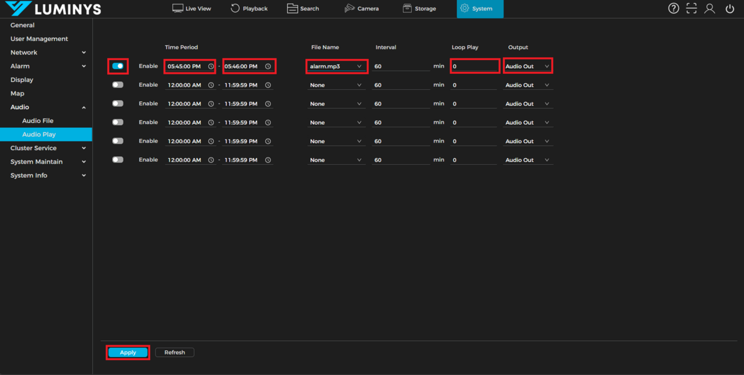The image size is (744, 375).
Task: Click clock icon beside 05:45:00 PM start time
Action: click(x=211, y=66)
